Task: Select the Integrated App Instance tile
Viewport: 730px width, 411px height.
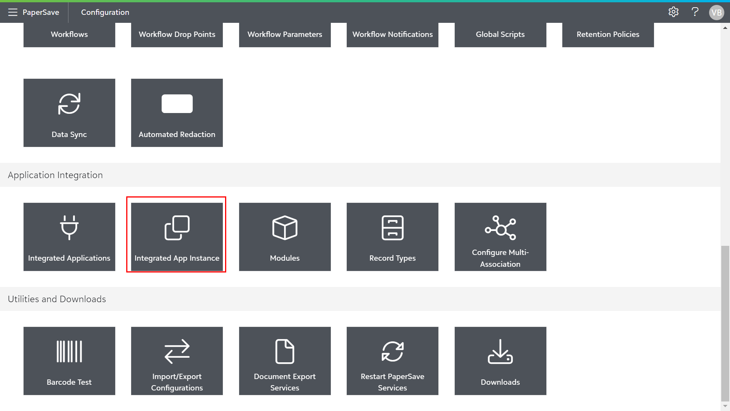Action: click(x=177, y=237)
